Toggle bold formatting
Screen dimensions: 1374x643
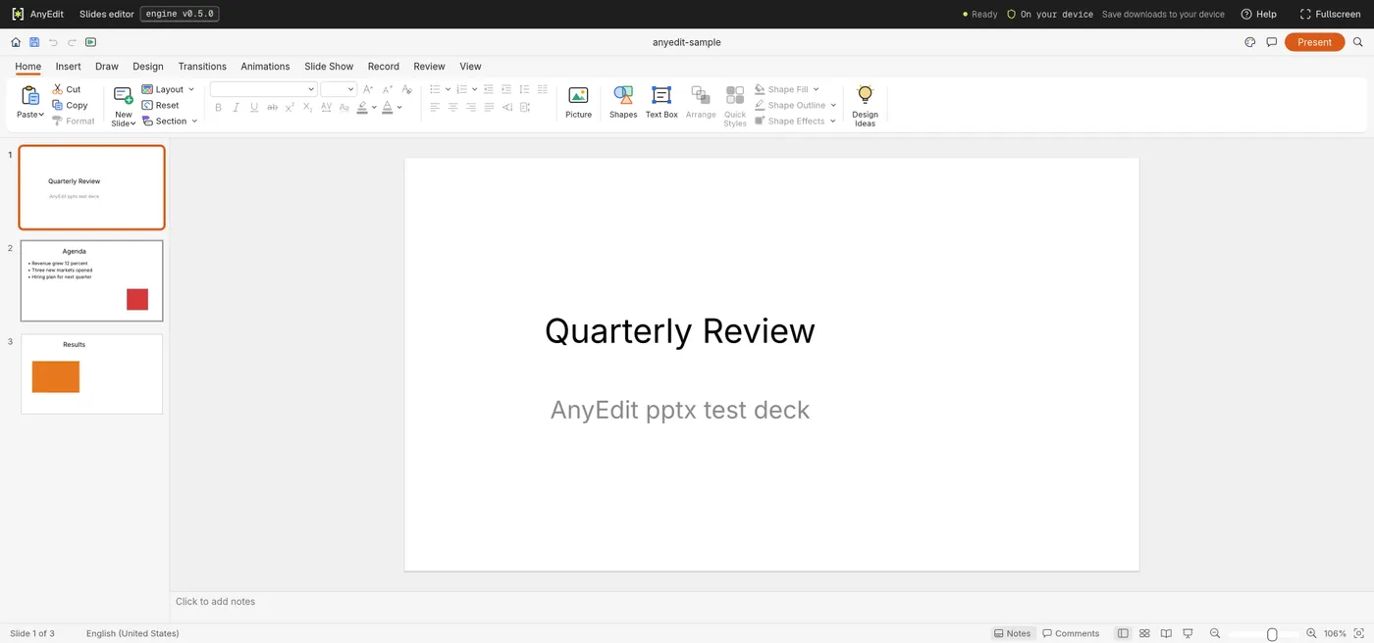pyautogui.click(x=218, y=107)
